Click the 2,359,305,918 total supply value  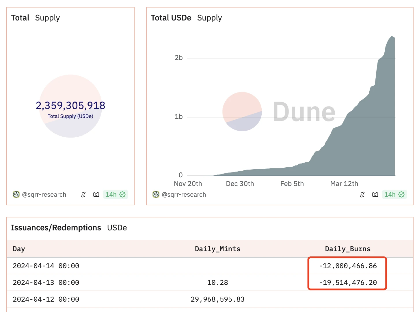(70, 106)
